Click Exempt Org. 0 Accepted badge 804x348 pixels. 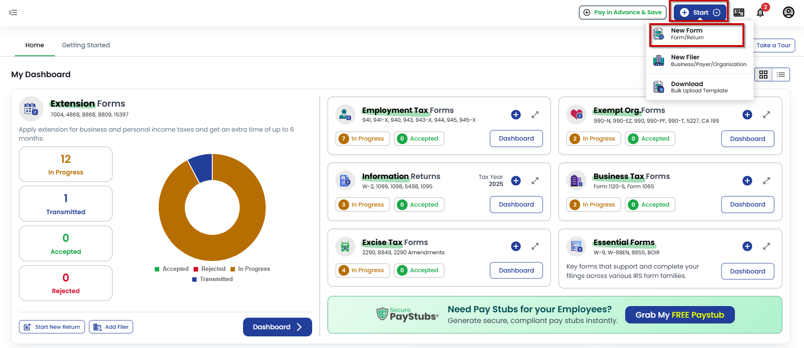650,139
